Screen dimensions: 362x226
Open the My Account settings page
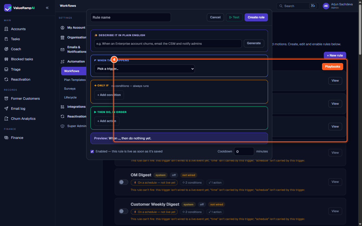pos(76,28)
